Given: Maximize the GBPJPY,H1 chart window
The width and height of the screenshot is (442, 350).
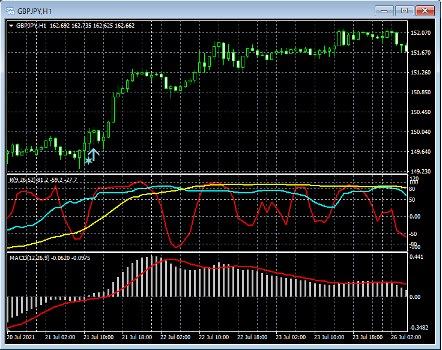Looking at the screenshot, I should (x=404, y=11).
